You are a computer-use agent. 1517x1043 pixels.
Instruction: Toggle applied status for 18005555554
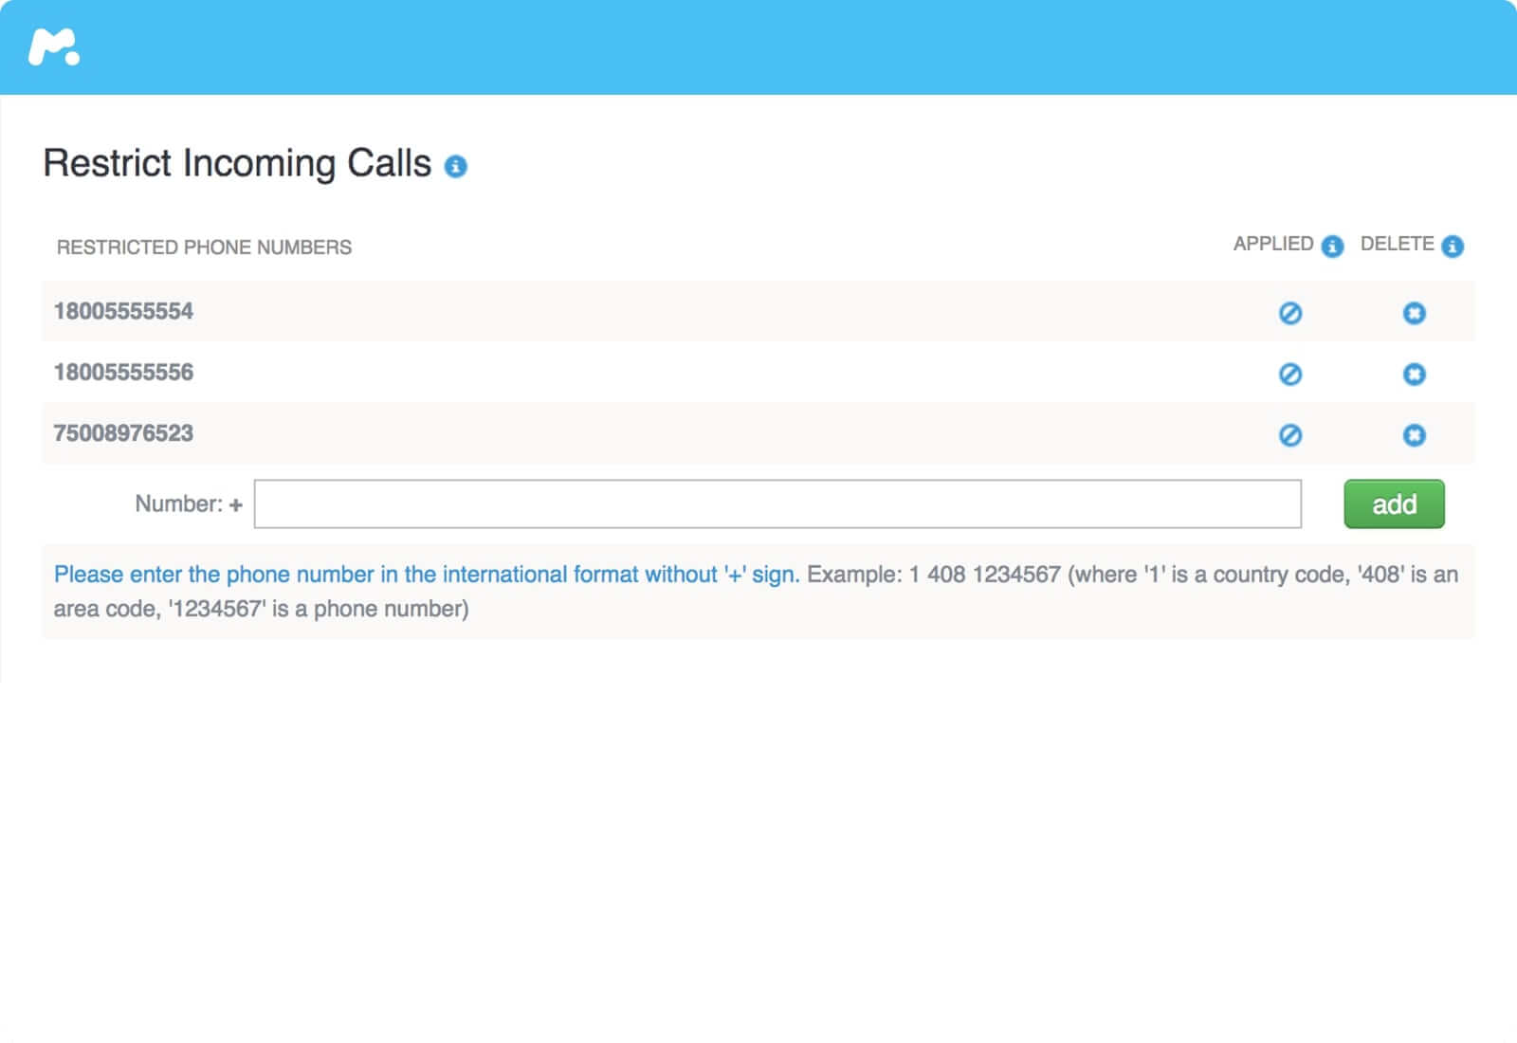tap(1289, 313)
